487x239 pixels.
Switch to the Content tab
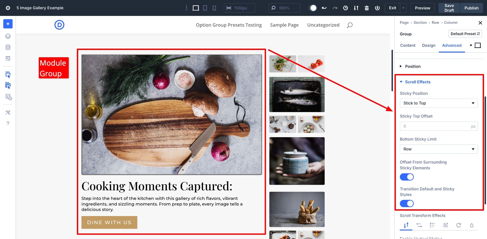[x=408, y=45]
